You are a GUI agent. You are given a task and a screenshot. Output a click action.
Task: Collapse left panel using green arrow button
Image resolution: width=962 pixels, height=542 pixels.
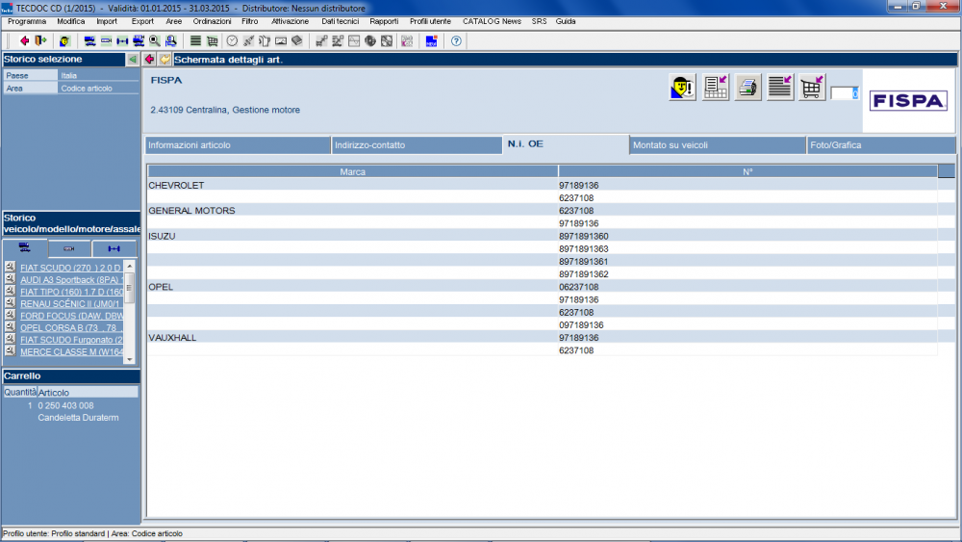tap(133, 60)
